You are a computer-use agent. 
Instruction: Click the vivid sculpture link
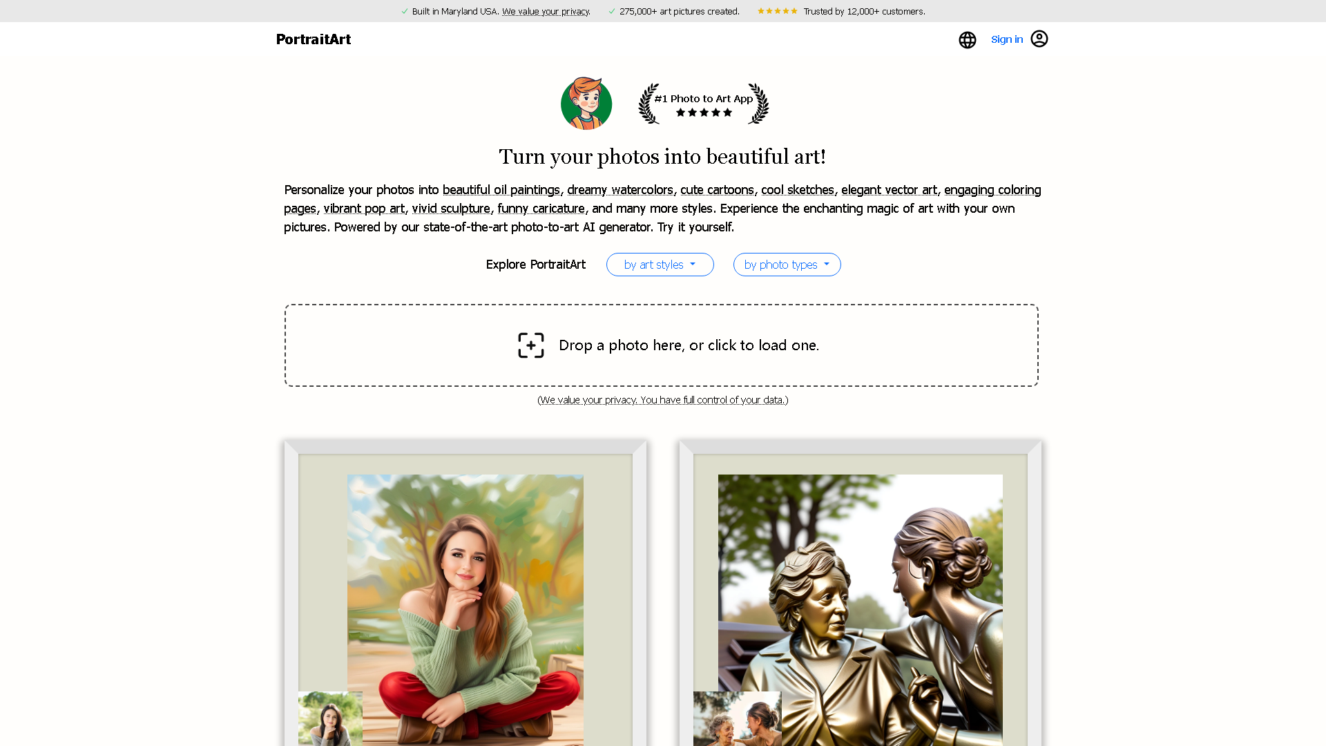[451, 209]
